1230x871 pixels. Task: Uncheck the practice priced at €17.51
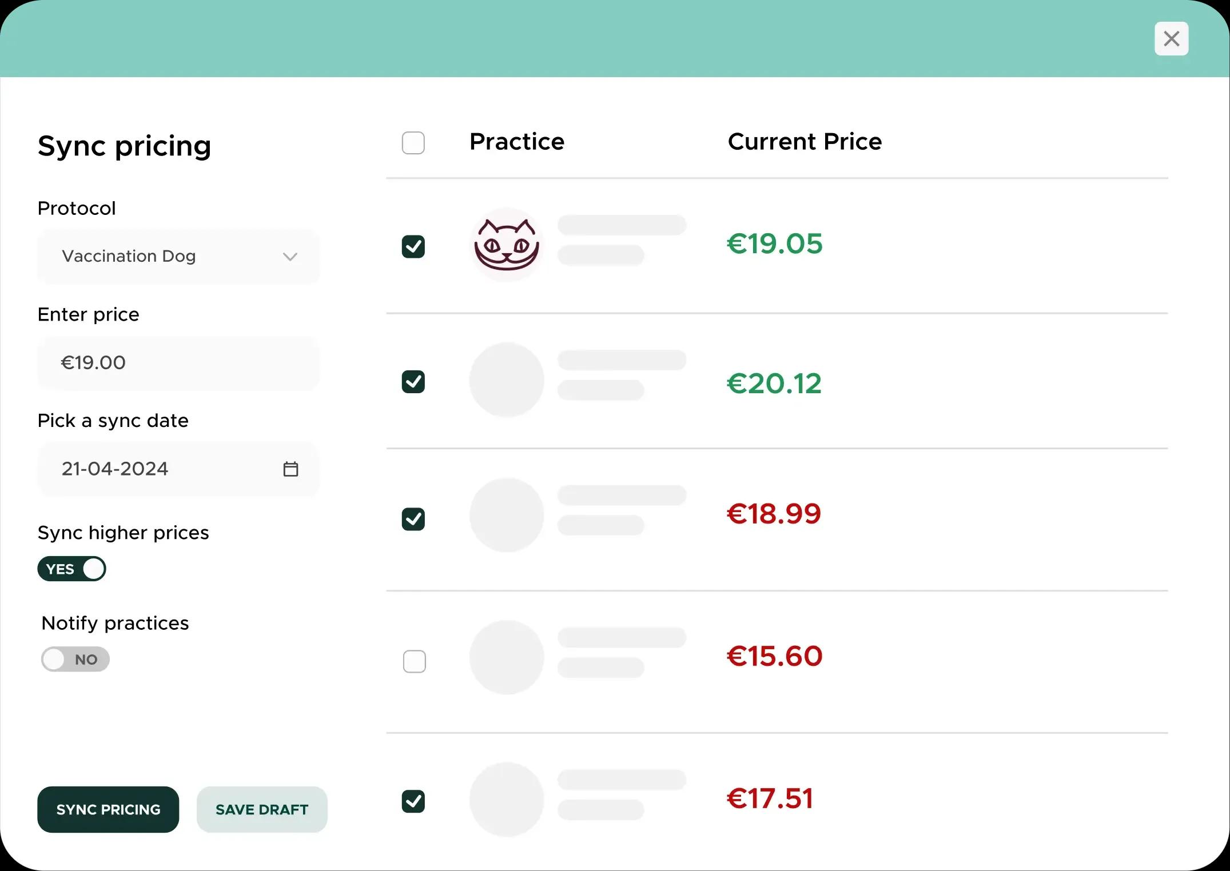(x=413, y=801)
